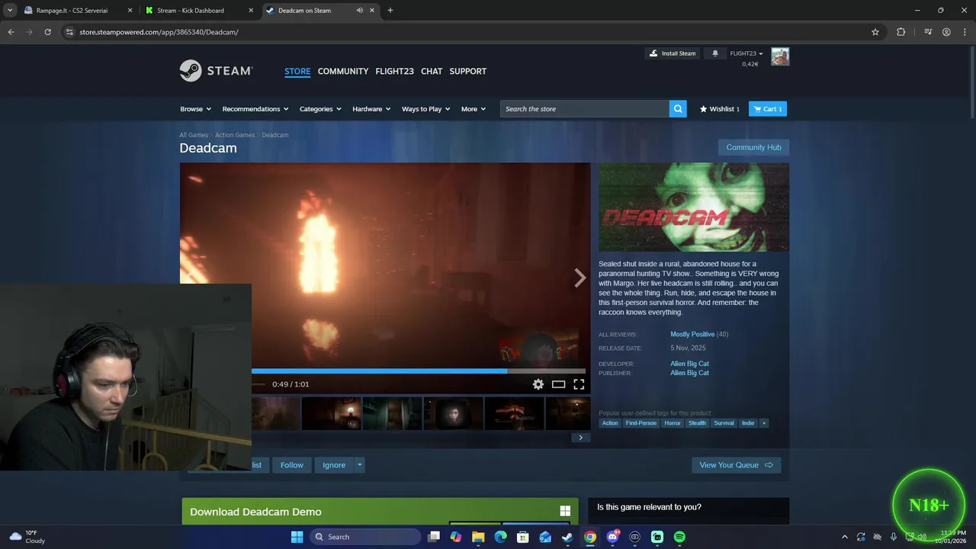Go back using the browser back arrow
The width and height of the screenshot is (976, 549).
[x=11, y=32]
